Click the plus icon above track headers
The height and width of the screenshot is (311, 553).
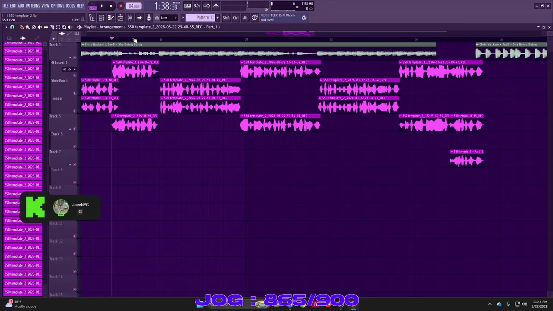(x=54, y=39)
